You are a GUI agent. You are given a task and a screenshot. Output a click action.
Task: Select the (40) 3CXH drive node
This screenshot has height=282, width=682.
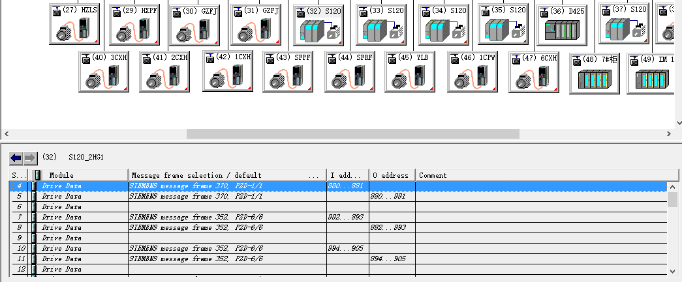click(x=104, y=72)
